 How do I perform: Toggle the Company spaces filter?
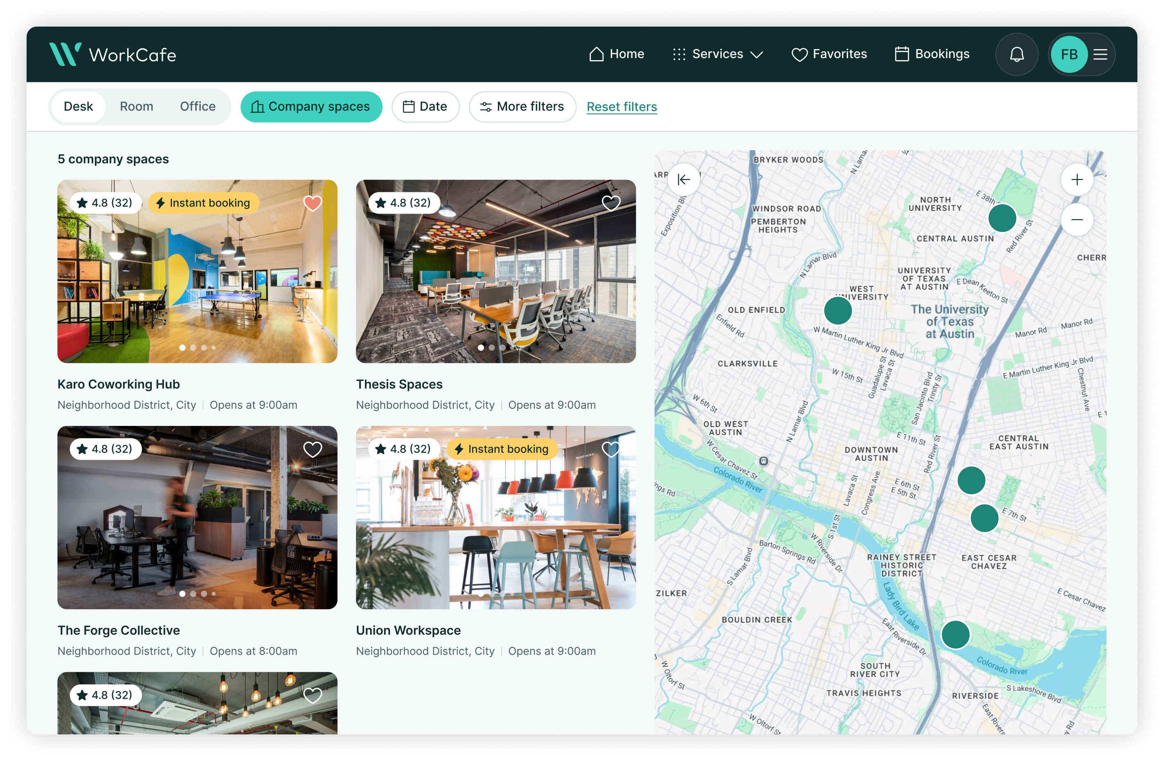(311, 107)
